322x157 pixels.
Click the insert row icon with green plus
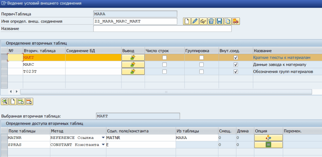[21, 101]
